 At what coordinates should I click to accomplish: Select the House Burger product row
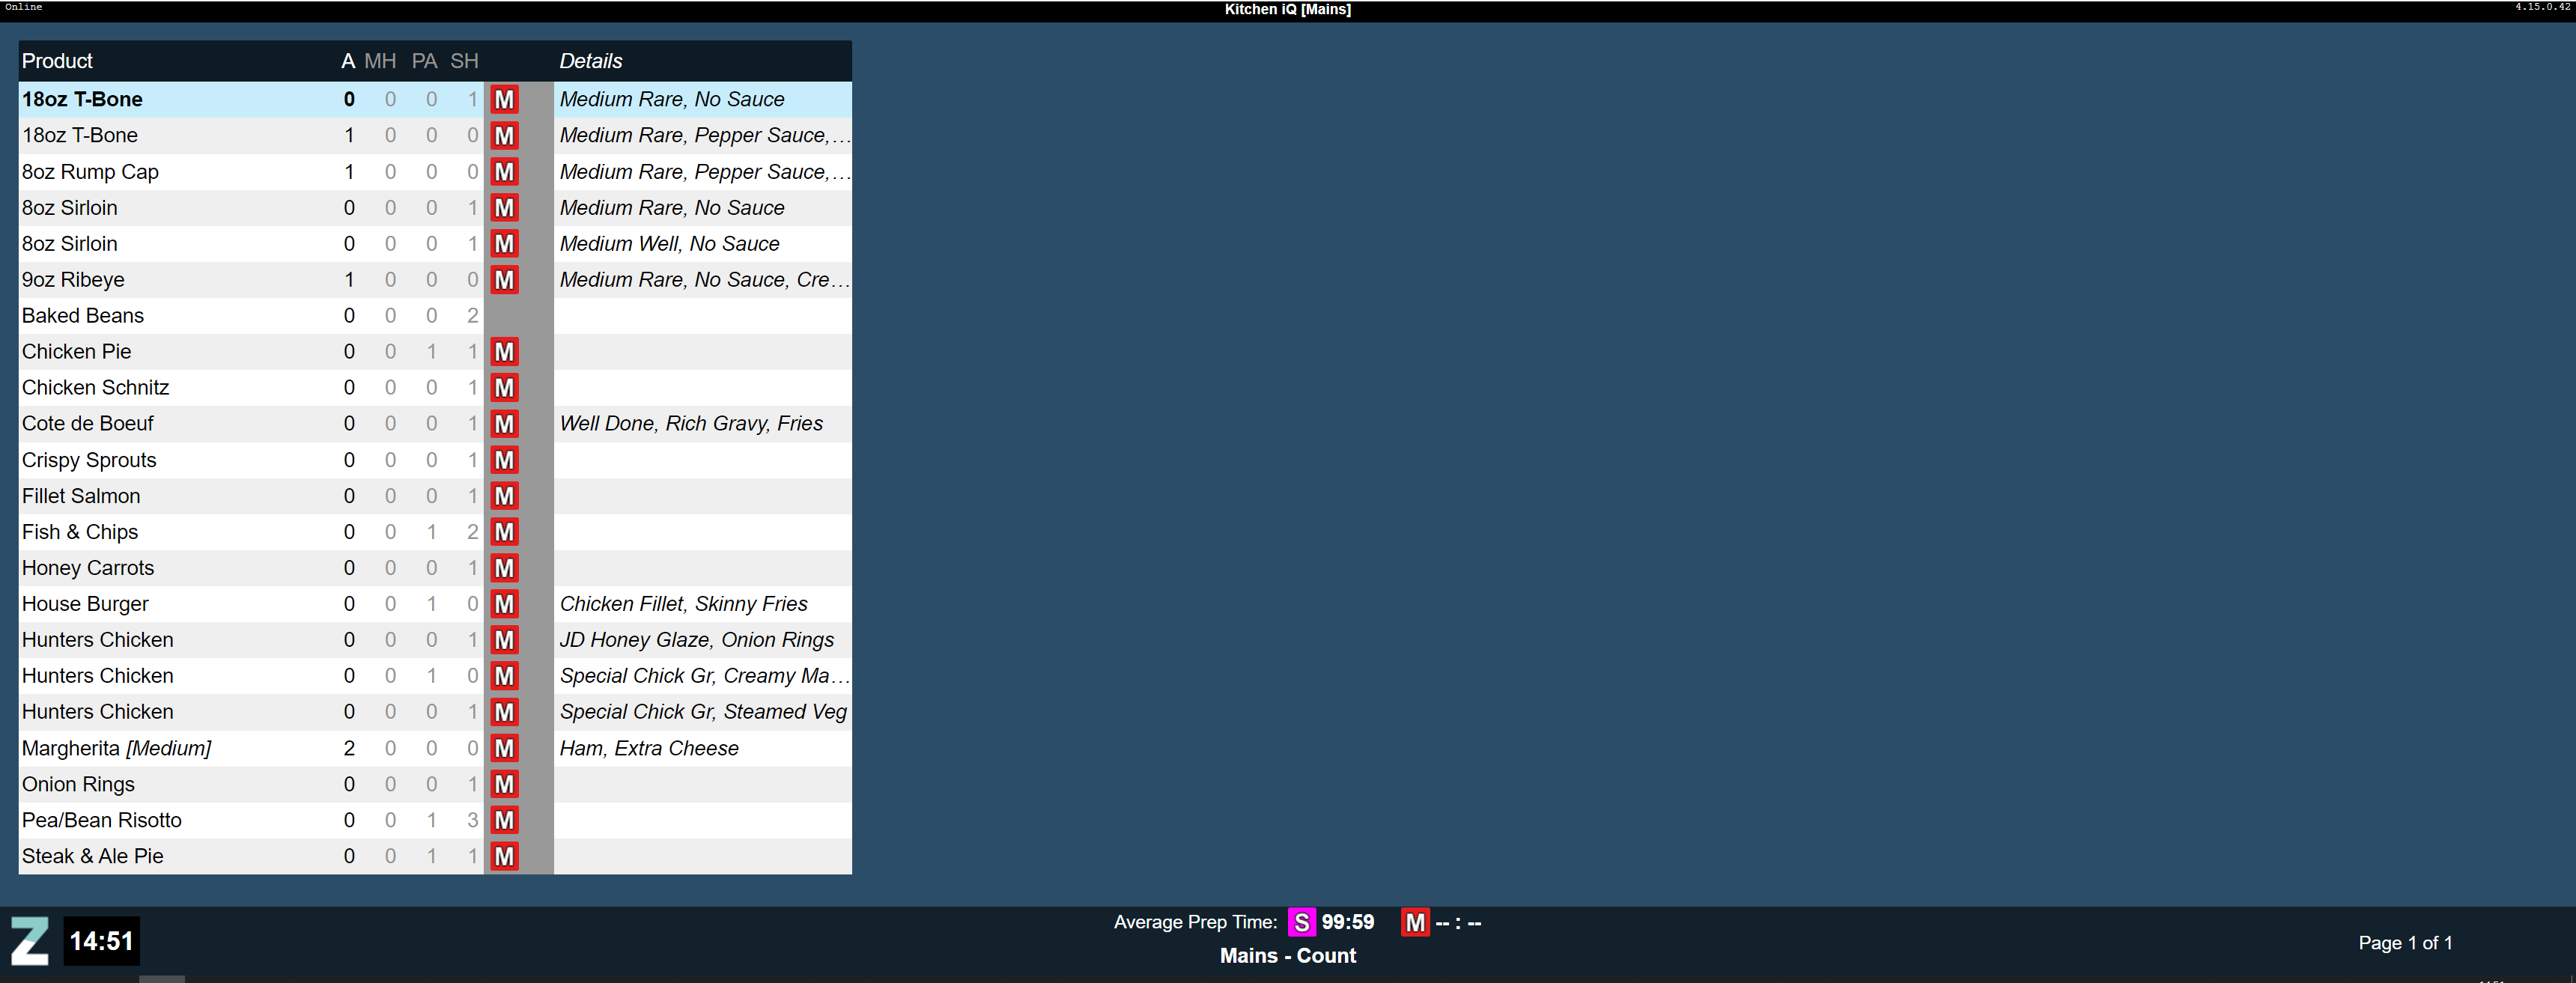pyautogui.click(x=85, y=604)
